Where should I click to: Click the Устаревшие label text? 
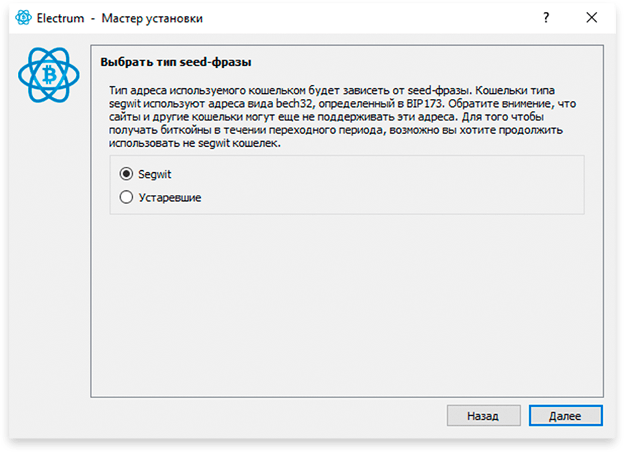point(170,197)
